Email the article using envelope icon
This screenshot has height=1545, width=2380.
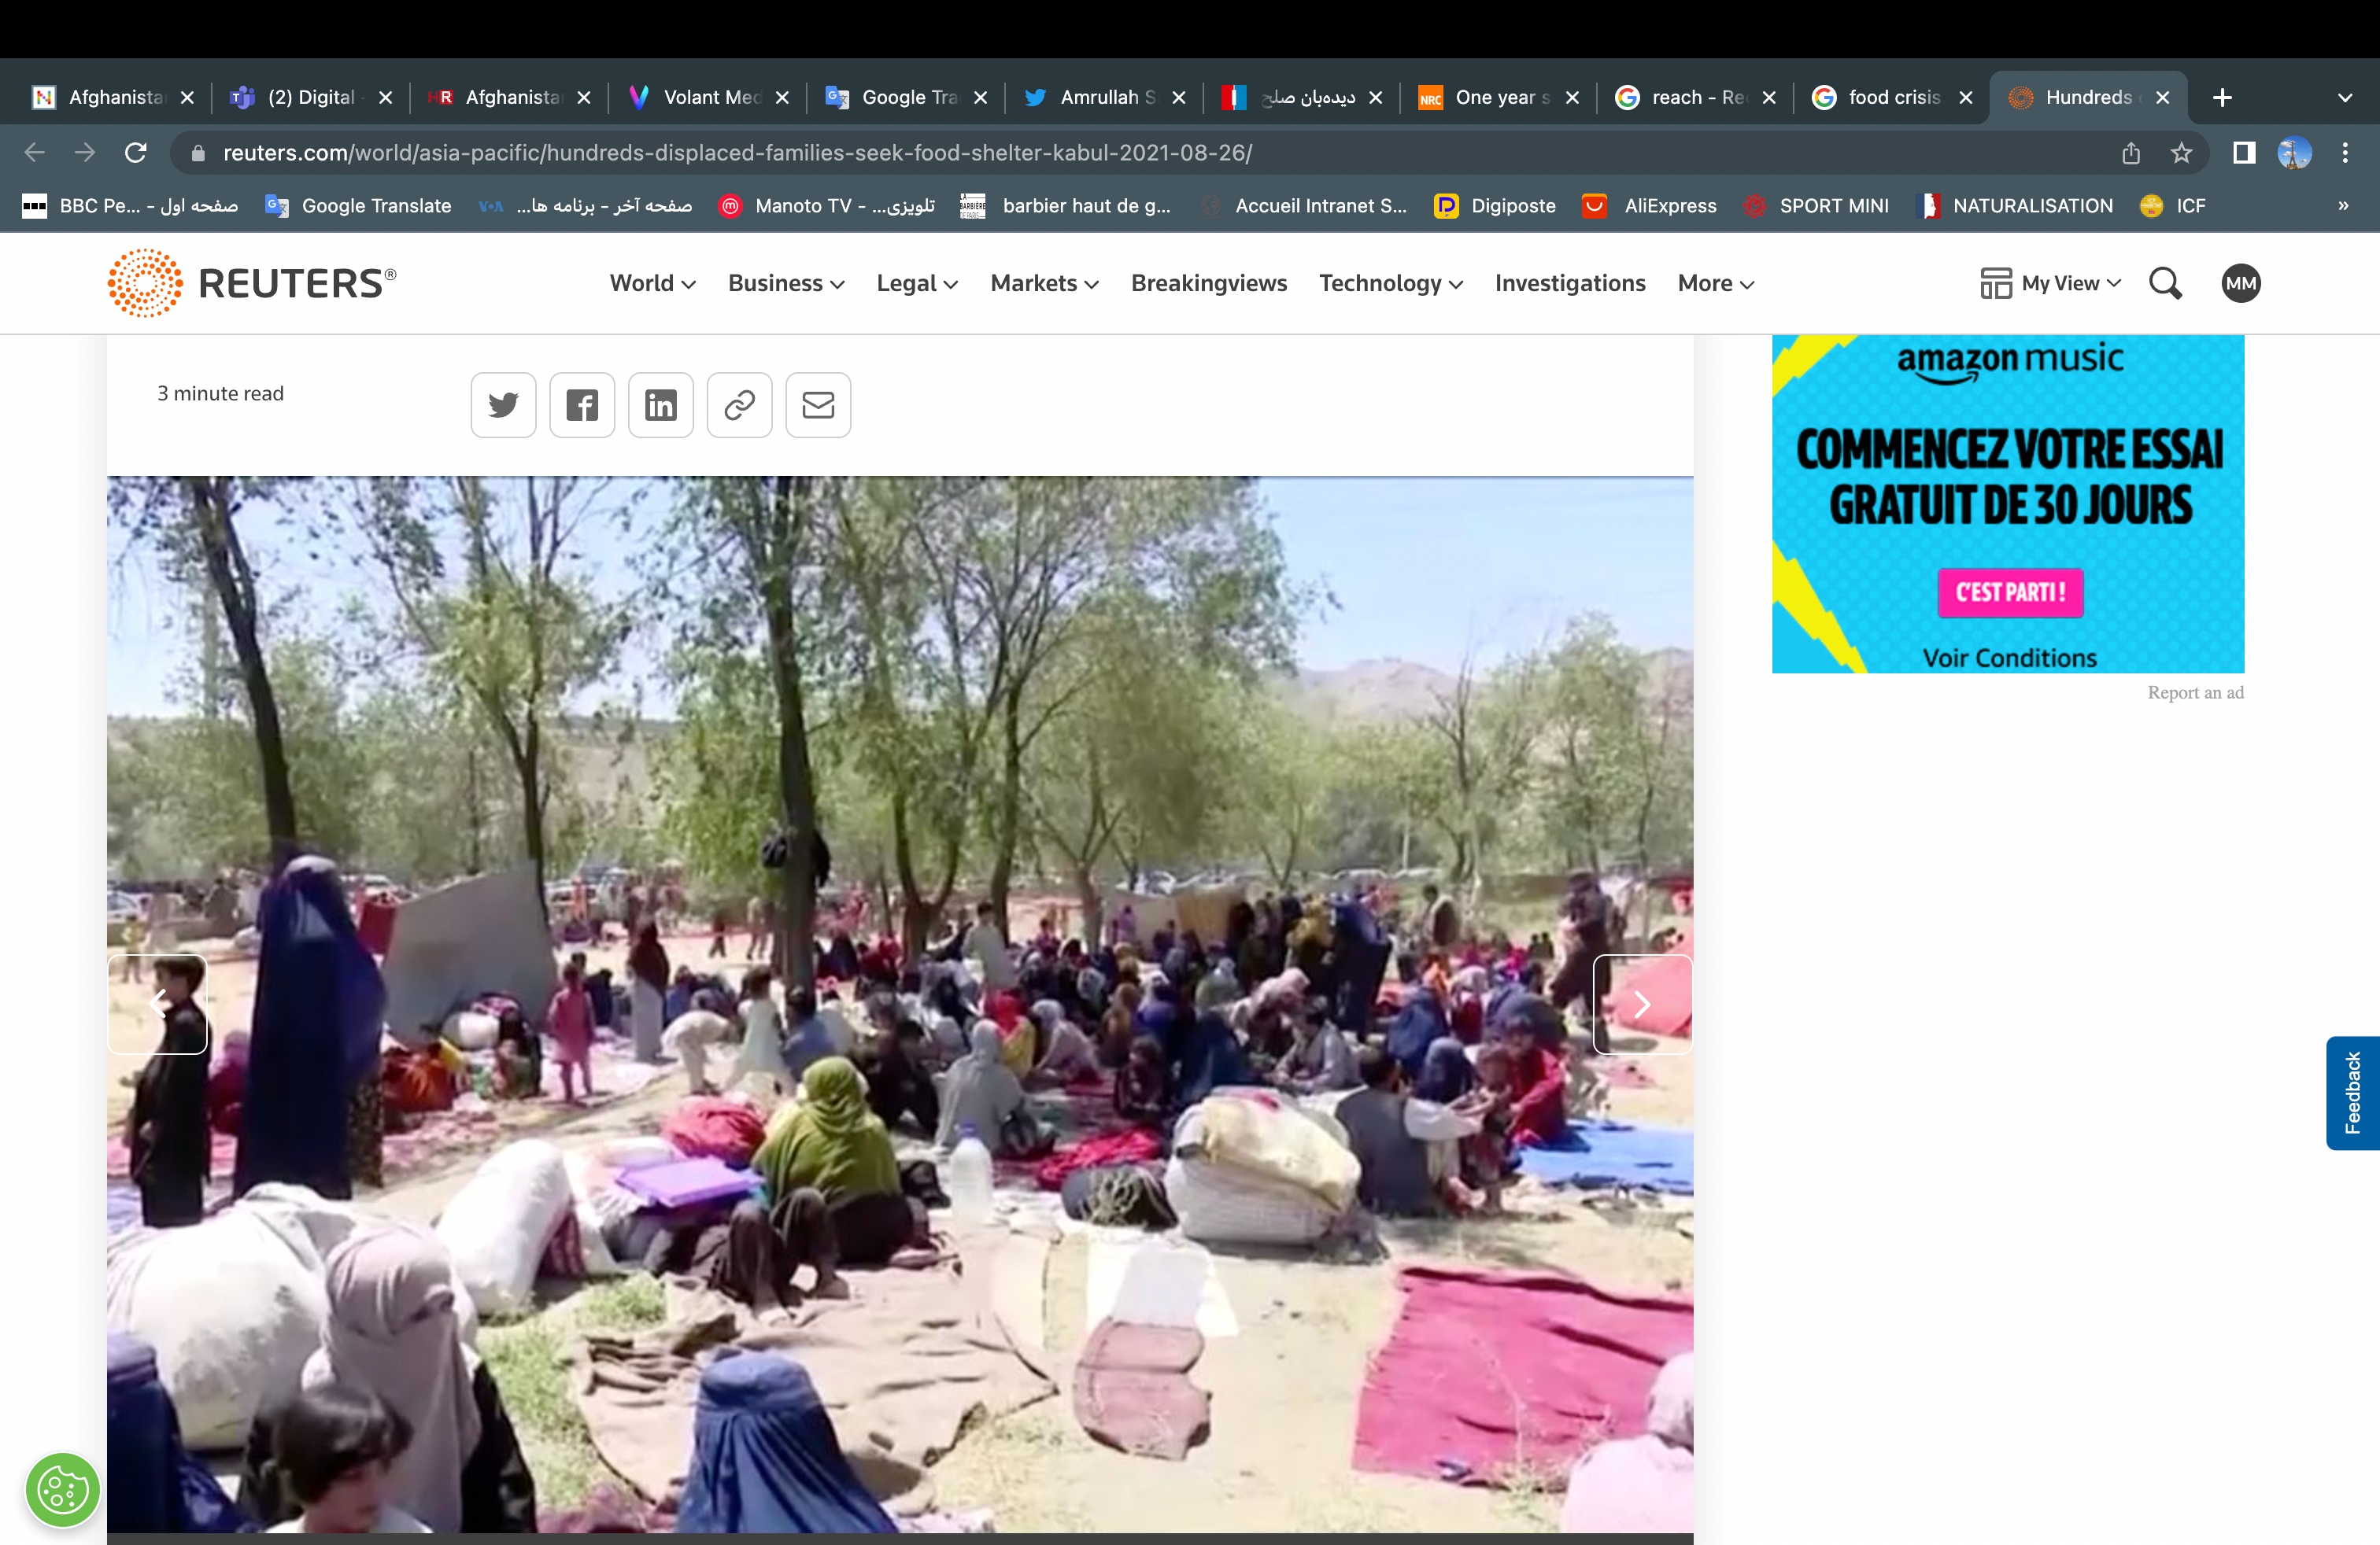tap(818, 405)
